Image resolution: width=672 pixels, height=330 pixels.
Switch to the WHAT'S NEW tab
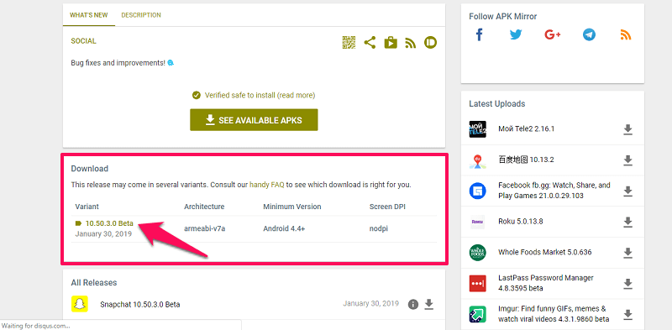89,15
